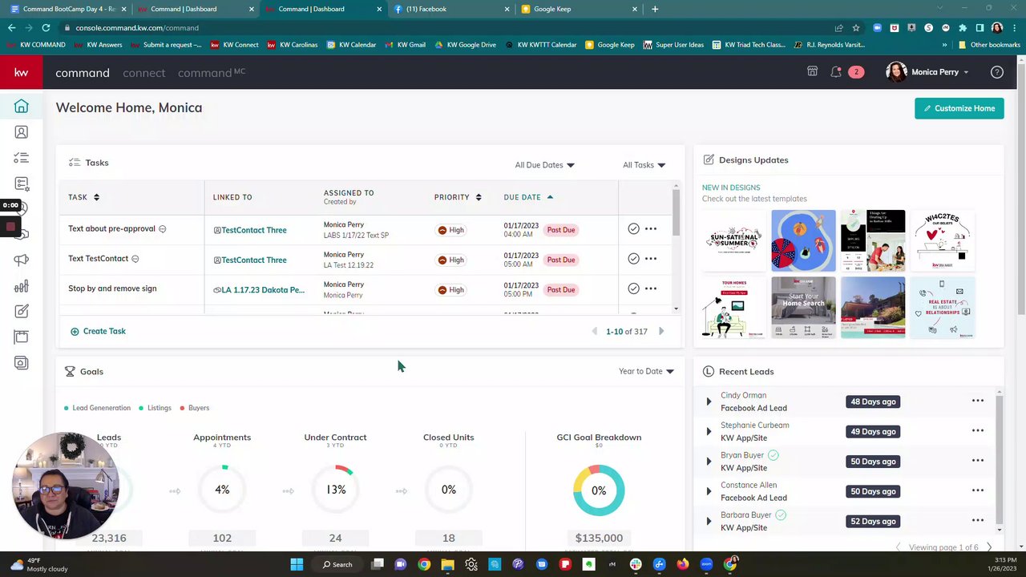Open the All Tasks filter dropdown
Image resolution: width=1026 pixels, height=577 pixels.
[644, 165]
